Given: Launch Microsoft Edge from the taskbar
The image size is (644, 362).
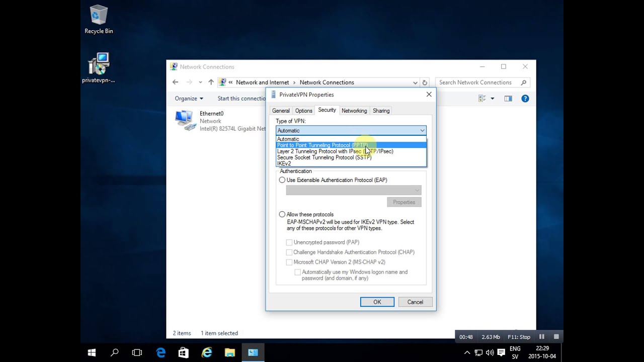Looking at the screenshot, I should [x=161, y=352].
